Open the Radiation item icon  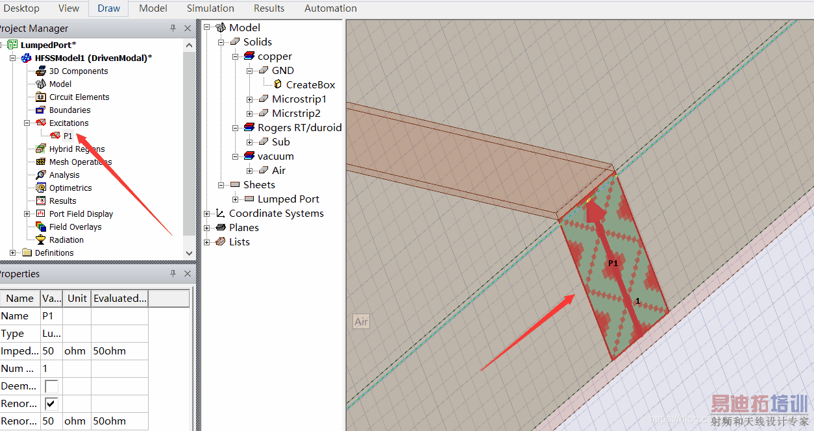pos(41,240)
